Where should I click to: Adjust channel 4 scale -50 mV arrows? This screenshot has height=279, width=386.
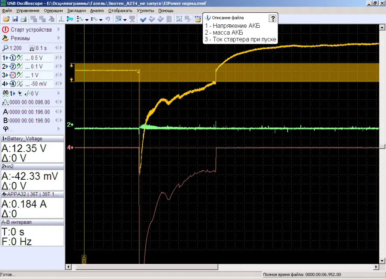tap(59, 83)
